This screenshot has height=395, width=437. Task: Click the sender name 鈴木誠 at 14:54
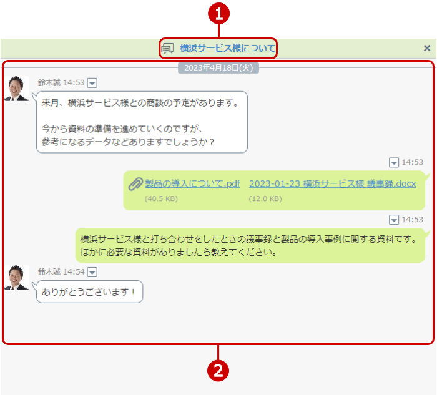pyautogui.click(x=49, y=272)
